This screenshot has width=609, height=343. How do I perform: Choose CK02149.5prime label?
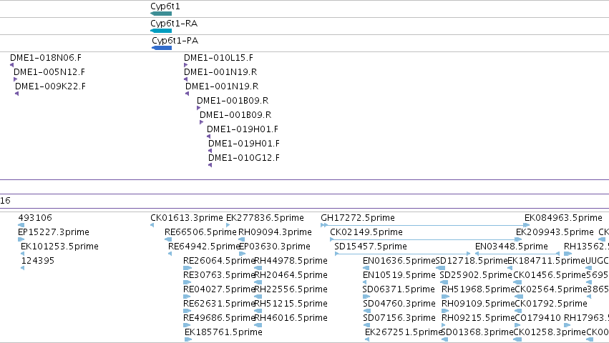pos(366,232)
